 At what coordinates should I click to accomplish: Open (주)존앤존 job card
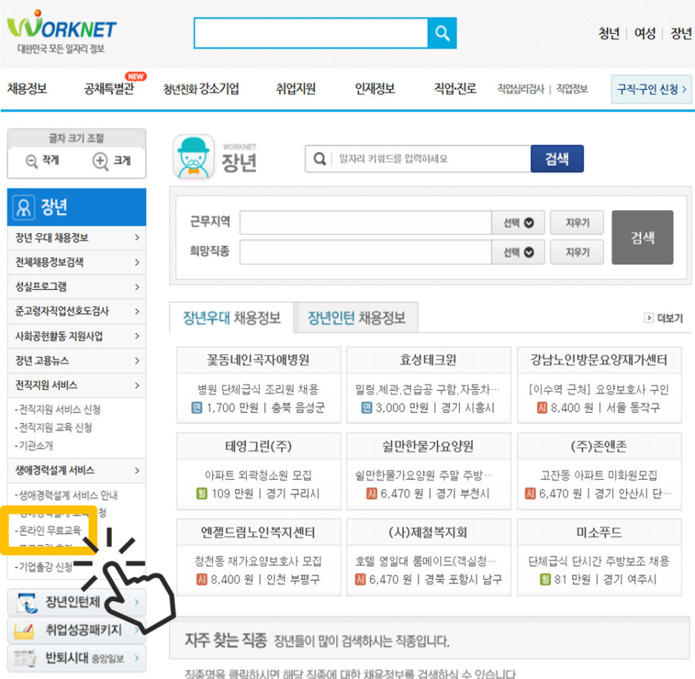coord(599,471)
